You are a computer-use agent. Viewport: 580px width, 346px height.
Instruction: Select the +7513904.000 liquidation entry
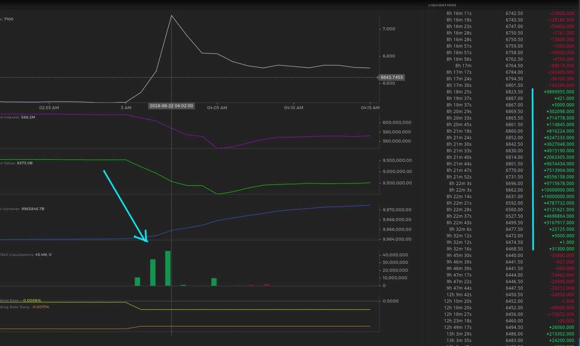[559, 171]
